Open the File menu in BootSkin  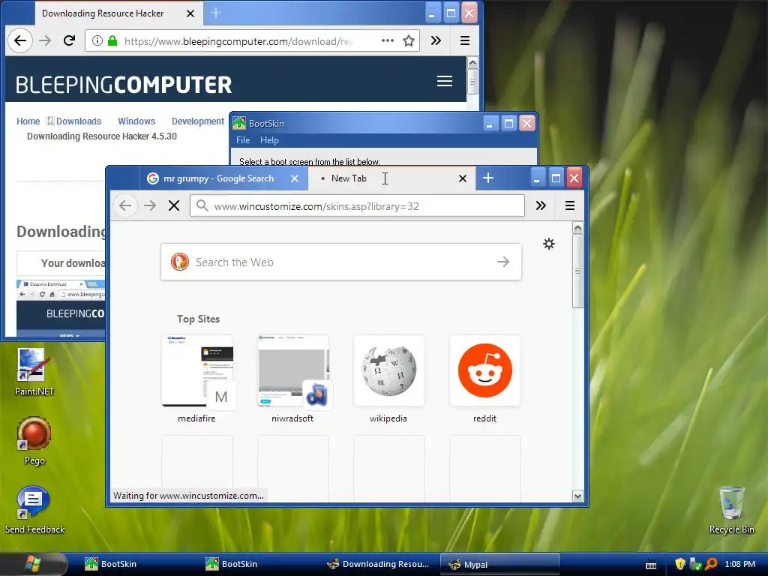243,140
